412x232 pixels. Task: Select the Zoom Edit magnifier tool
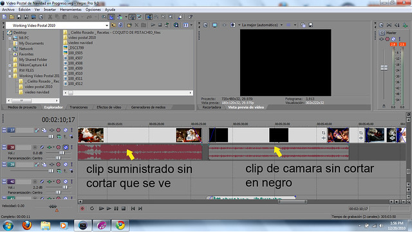(x=171, y=17)
